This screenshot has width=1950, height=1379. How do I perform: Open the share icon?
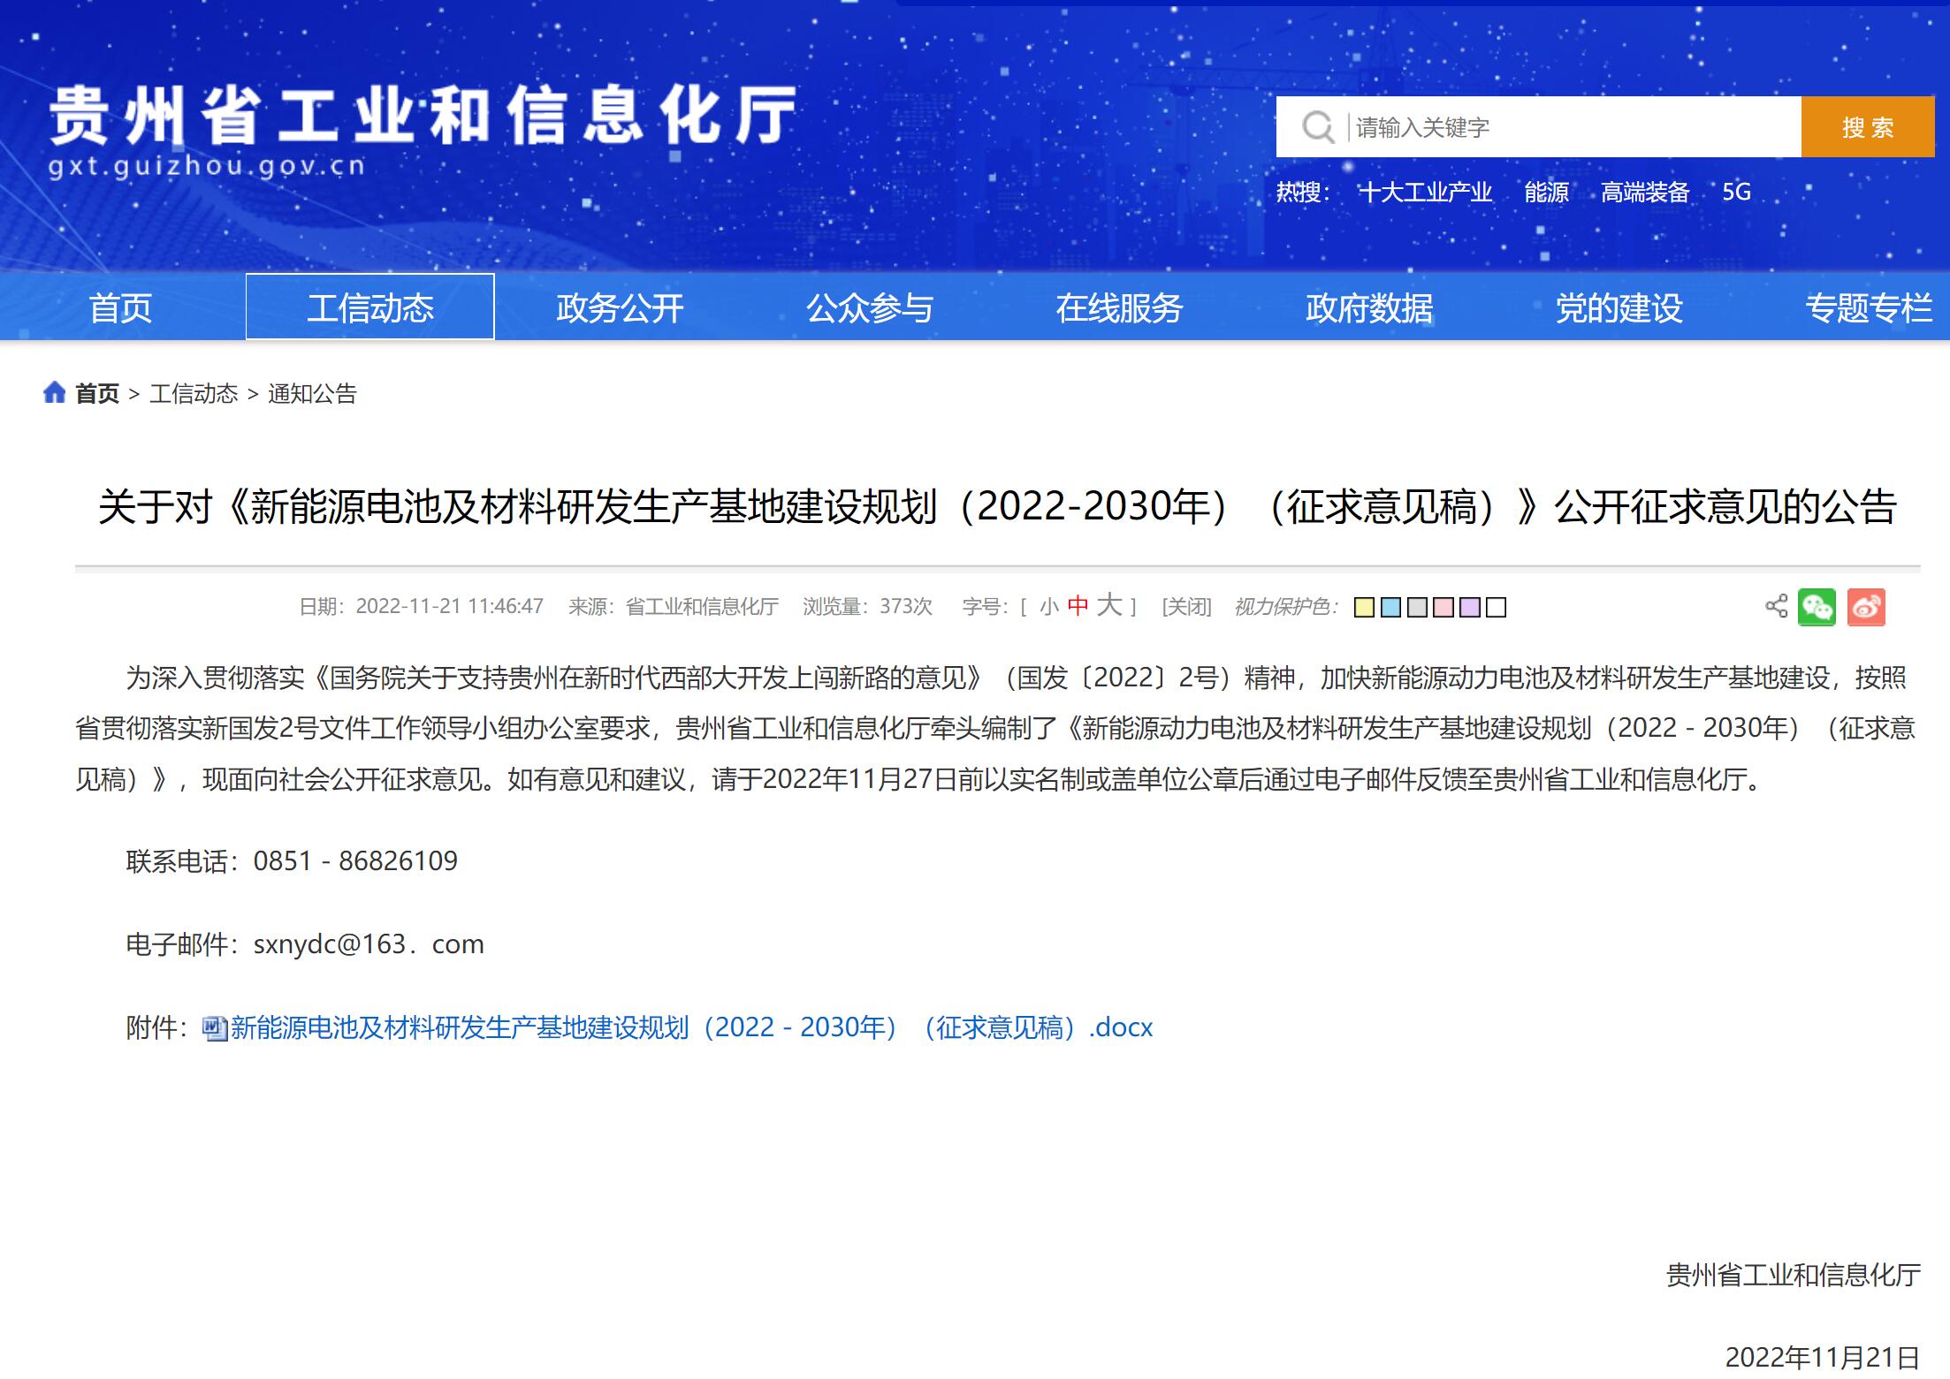pyautogui.click(x=1776, y=606)
